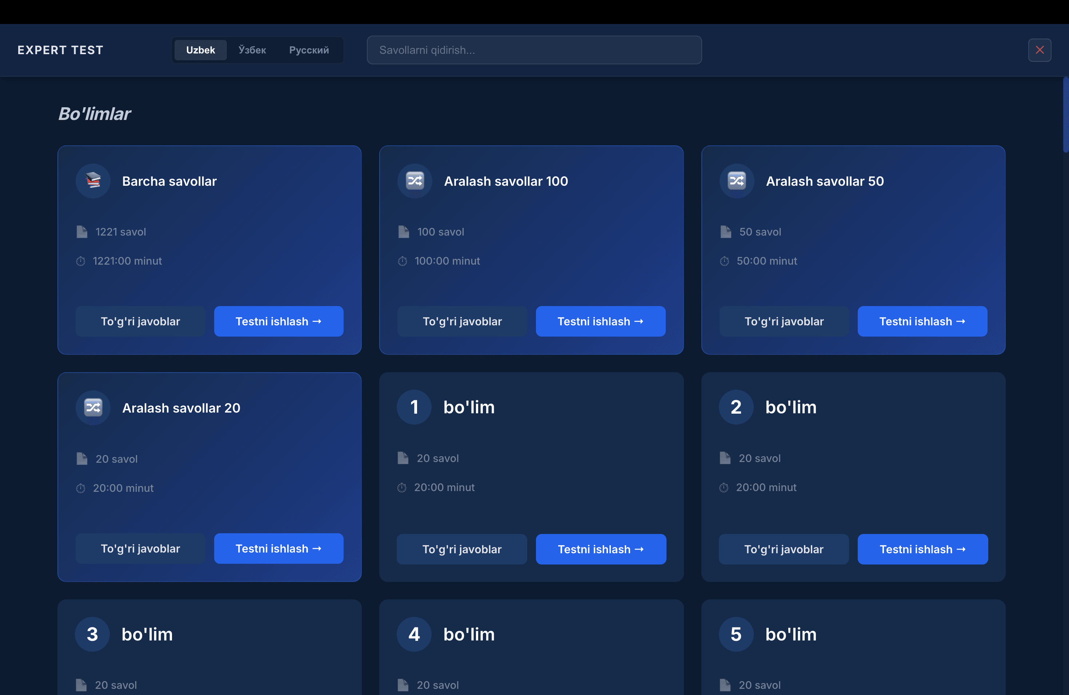Click the 50 savol count text
The image size is (1069, 695).
point(760,232)
